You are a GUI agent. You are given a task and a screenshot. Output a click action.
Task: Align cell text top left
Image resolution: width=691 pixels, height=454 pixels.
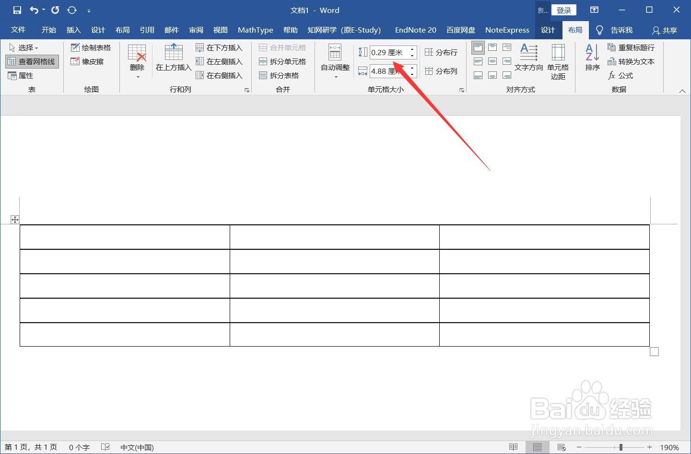tap(478, 47)
